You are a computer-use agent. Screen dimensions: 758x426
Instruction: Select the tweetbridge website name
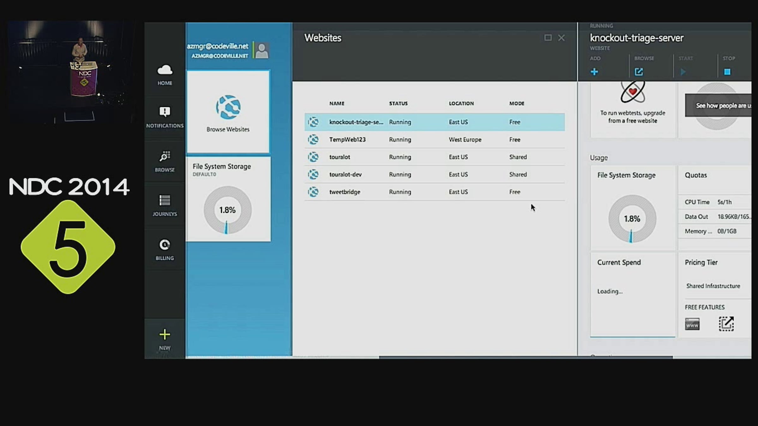(345, 192)
